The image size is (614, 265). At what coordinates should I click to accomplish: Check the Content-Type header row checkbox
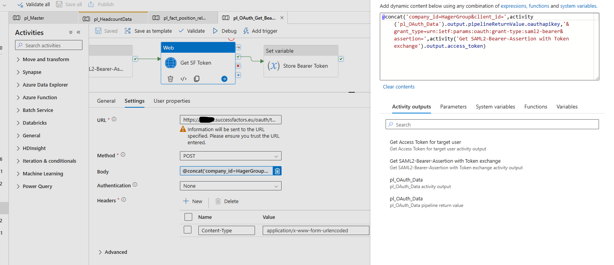point(188,230)
